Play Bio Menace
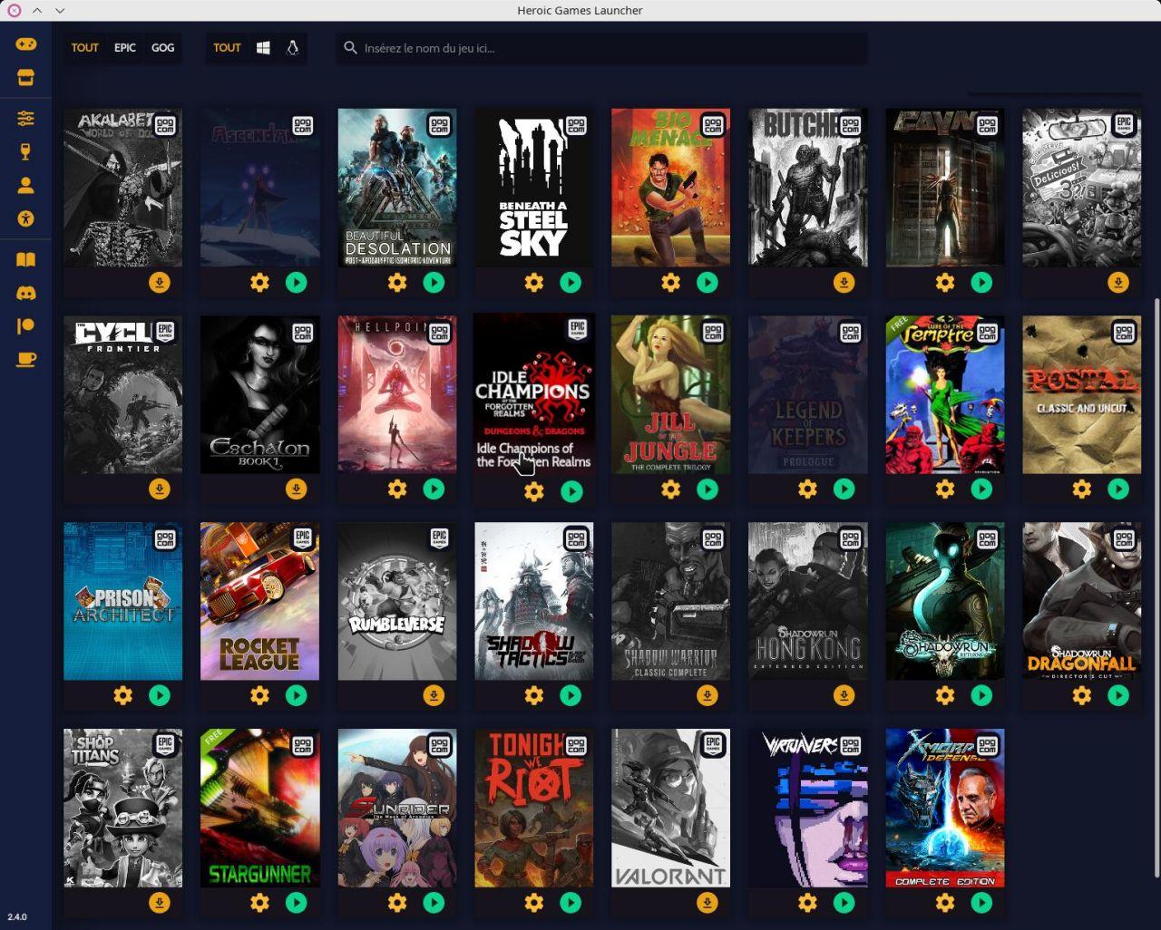This screenshot has height=930, width=1161. point(707,283)
